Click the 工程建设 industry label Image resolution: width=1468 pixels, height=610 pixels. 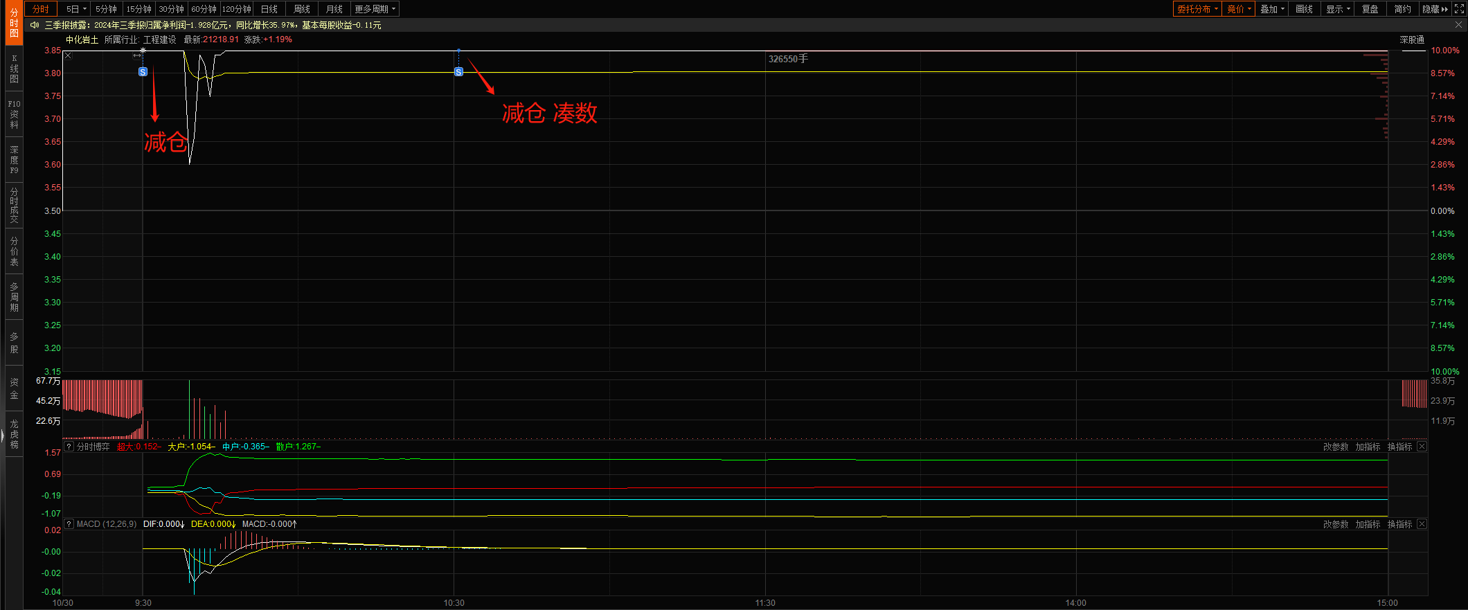(x=160, y=39)
